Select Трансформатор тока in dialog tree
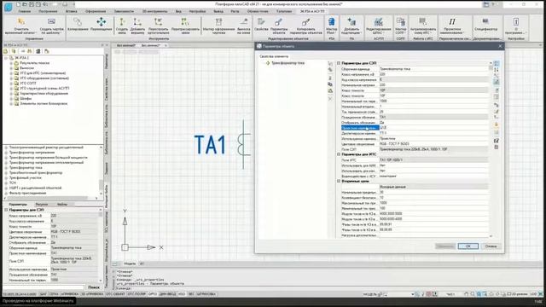Image resolution: width=546 pixels, height=307 pixels. 288,63
